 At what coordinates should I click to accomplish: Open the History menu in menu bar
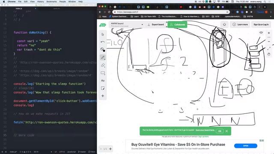pos(41,2)
